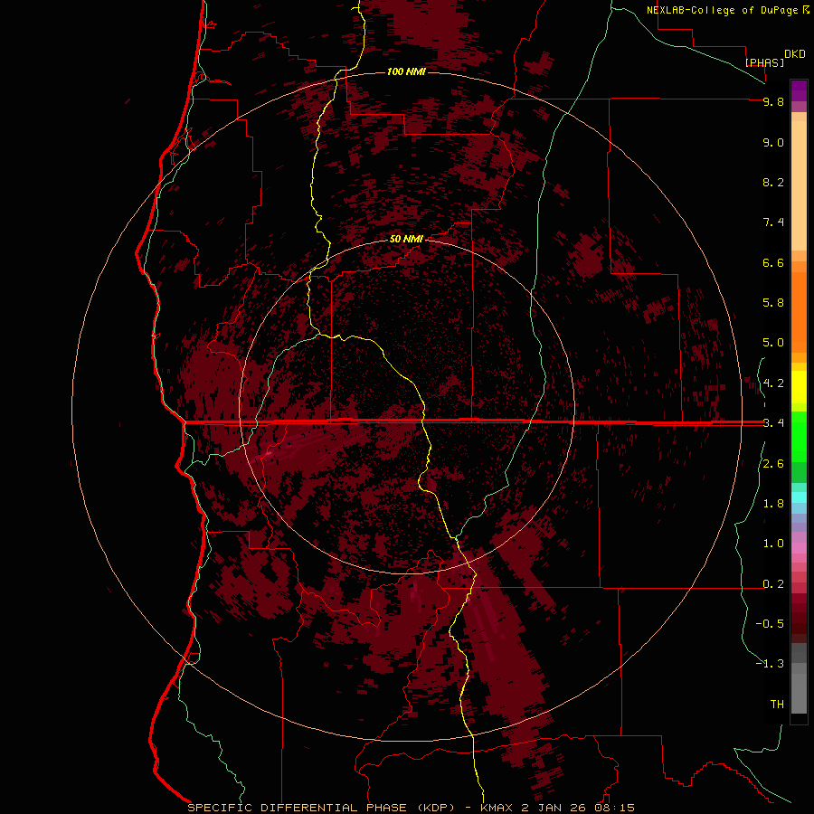
Task: Click the bright green band of the color scale
Action: pyautogui.click(x=799, y=436)
